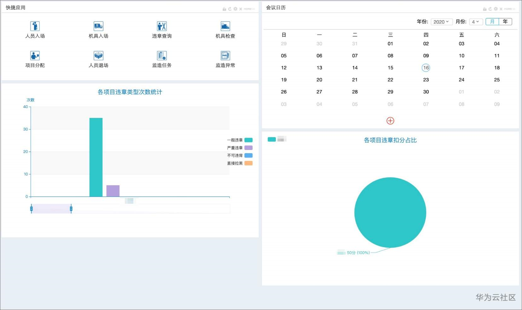Select calendar date 01 in first row
Screen dimensions: 522x310
coord(390,44)
